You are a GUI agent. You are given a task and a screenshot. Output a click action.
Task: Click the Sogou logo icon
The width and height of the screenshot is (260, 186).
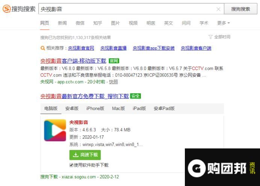[7, 9]
